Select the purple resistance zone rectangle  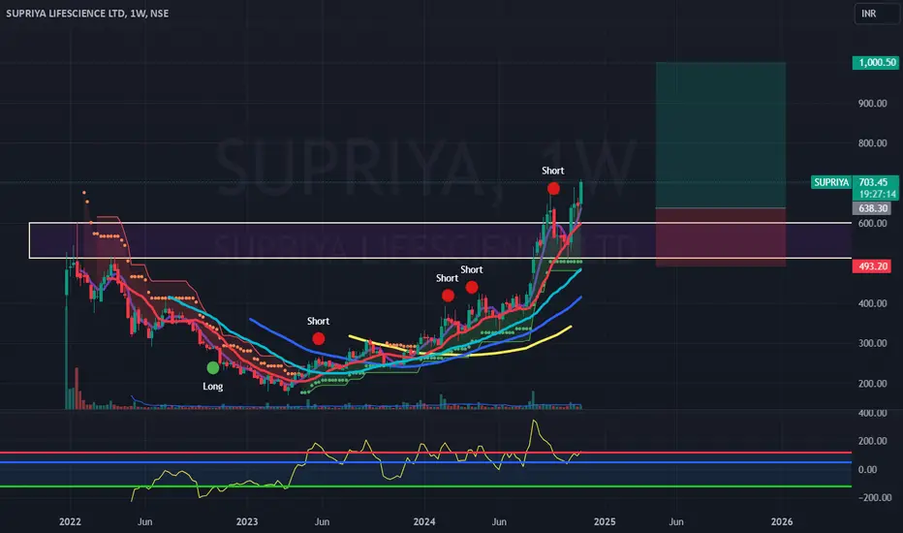(440, 240)
